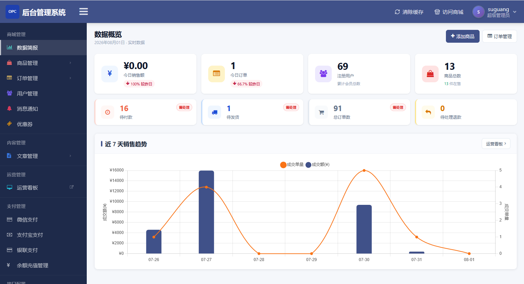Image resolution: width=524 pixels, height=284 pixels.
Task: Click the OPC logo badge
Action: [x=12, y=11]
